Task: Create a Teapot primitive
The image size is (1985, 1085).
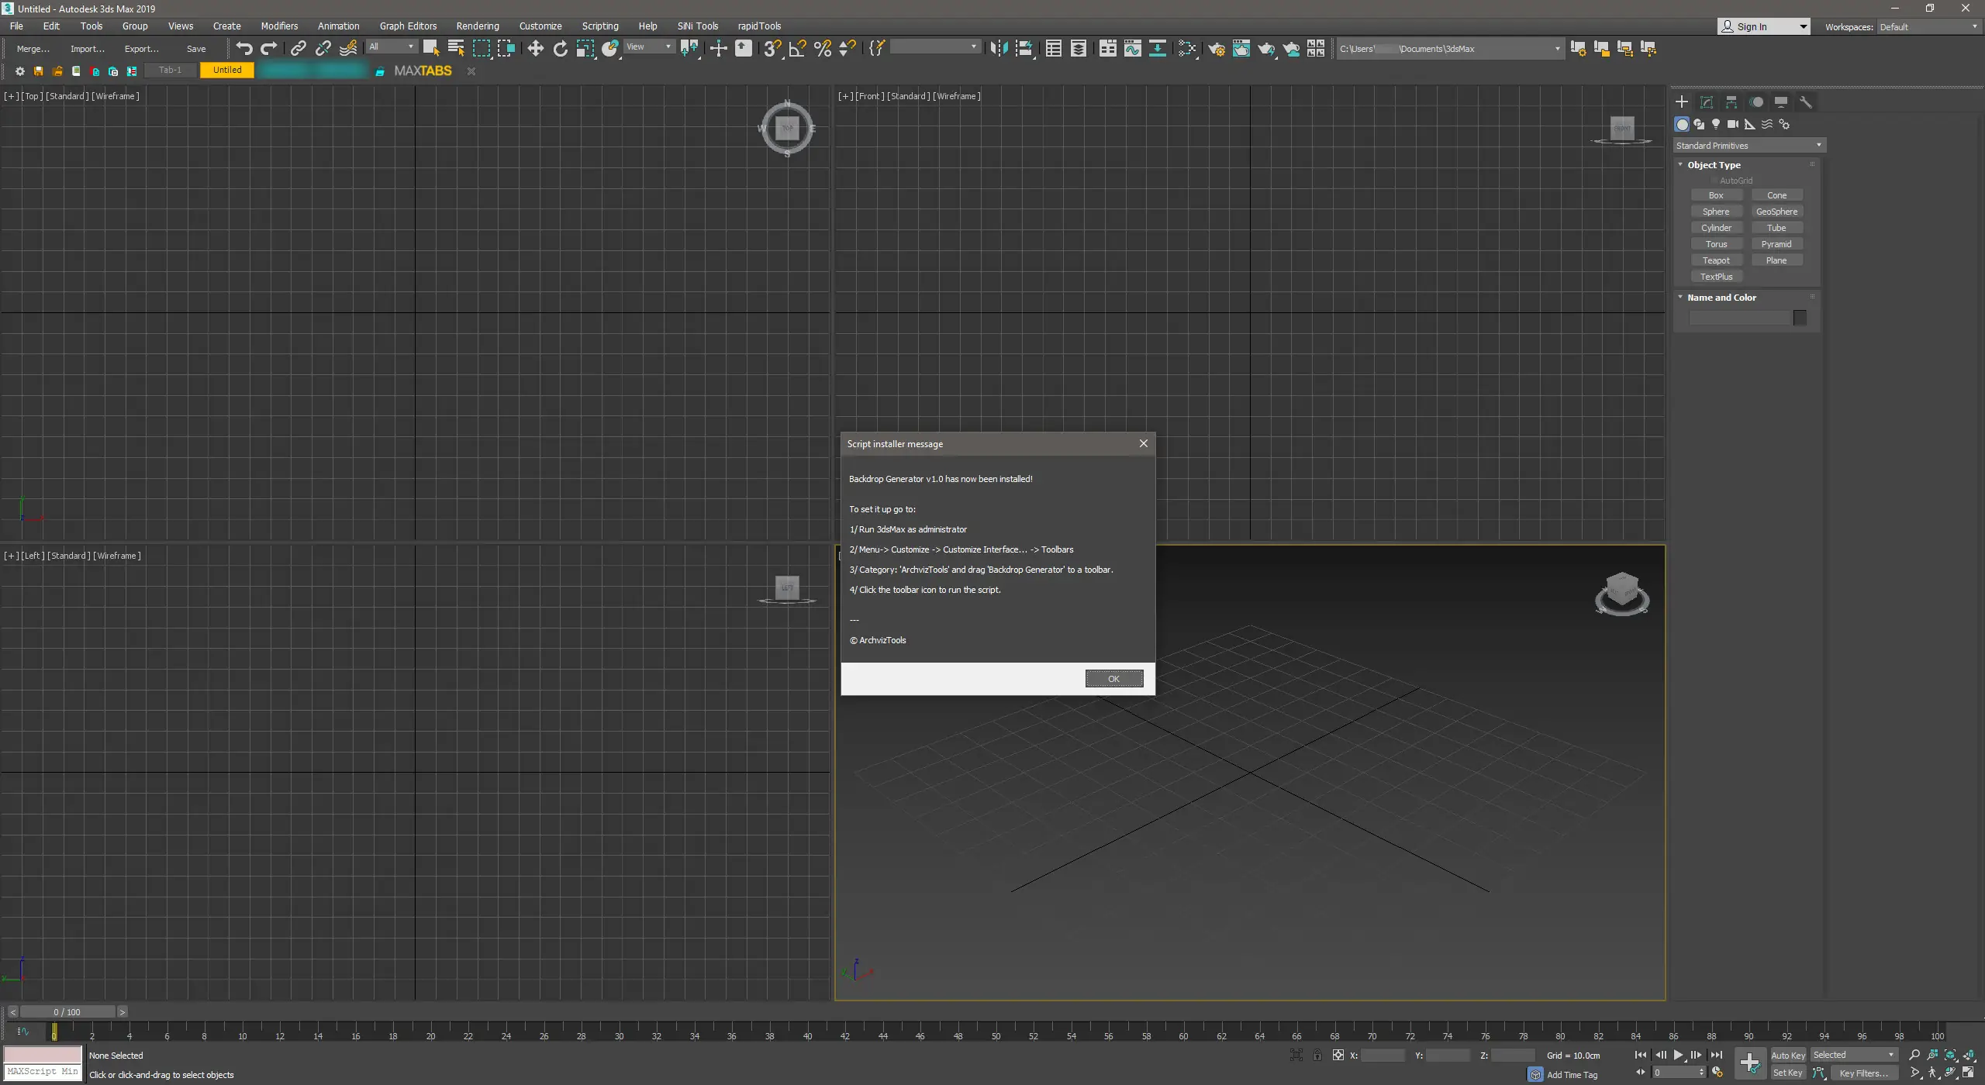Action: [1716, 260]
